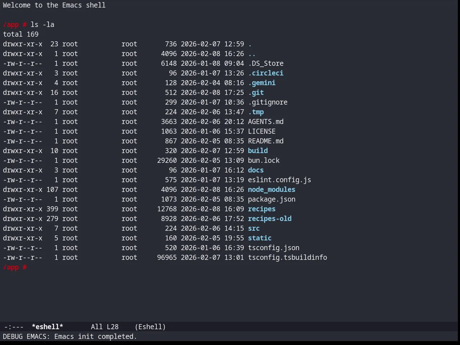Click the 29260 size of bun.lock
The width and height of the screenshot is (460, 345).
167,160
